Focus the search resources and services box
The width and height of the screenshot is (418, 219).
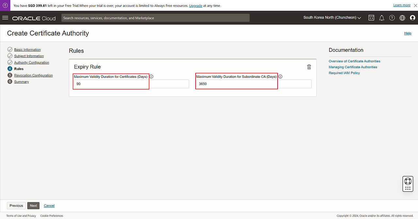(x=155, y=18)
